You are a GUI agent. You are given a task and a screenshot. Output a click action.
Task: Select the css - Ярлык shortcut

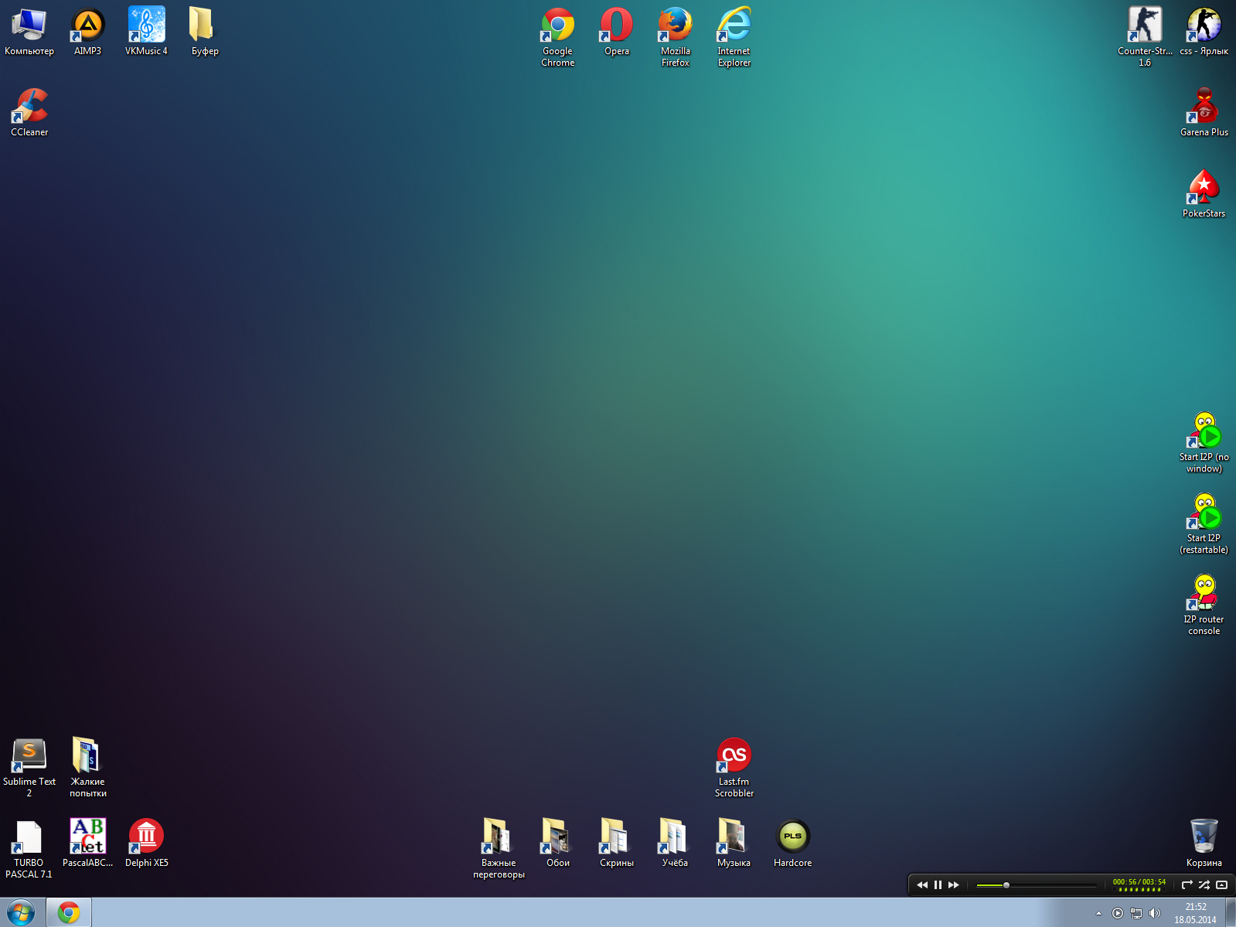pos(1204,31)
